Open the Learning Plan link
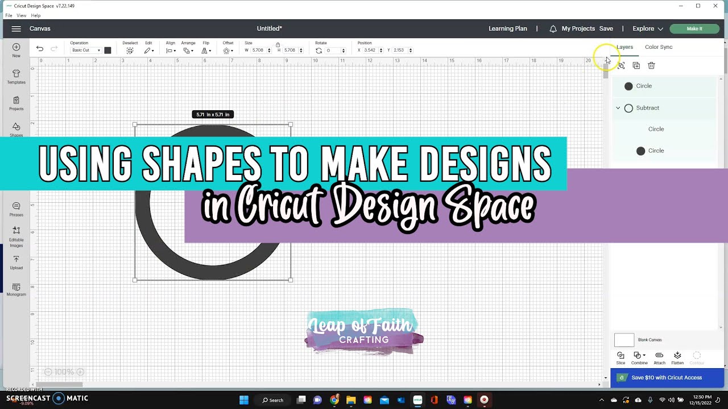 point(508,29)
